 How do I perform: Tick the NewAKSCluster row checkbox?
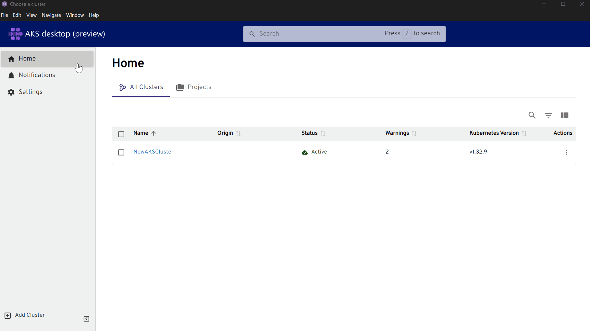pyautogui.click(x=121, y=152)
